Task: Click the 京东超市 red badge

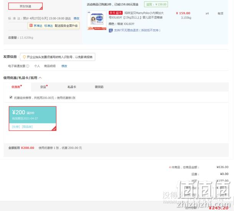Action: click(115, 13)
